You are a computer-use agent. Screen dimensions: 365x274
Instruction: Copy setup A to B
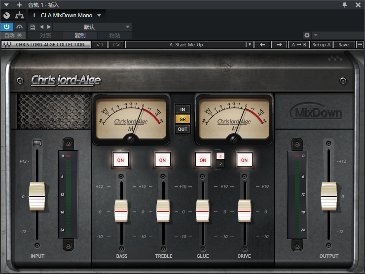pyautogui.click(x=299, y=45)
